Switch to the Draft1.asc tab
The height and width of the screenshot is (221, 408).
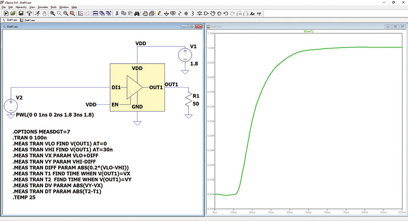[10, 20]
